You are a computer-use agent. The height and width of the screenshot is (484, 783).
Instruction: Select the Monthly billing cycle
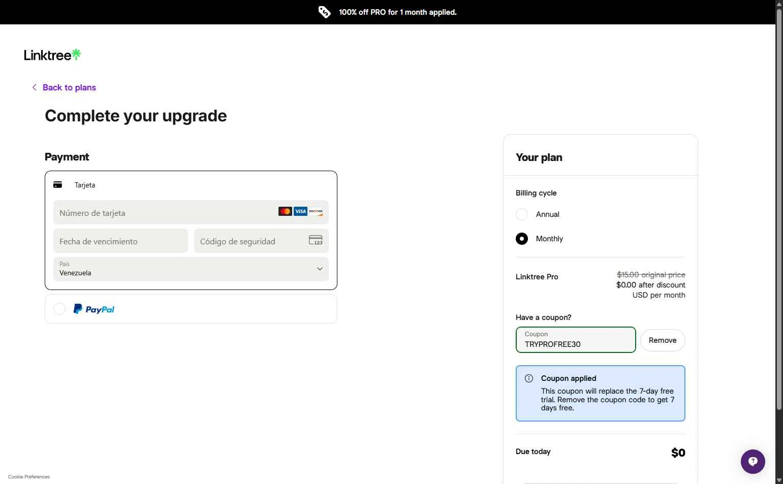pos(522,239)
